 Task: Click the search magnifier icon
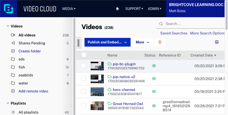tap(161, 24)
